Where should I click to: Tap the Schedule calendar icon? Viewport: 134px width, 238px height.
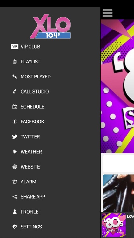point(15,107)
